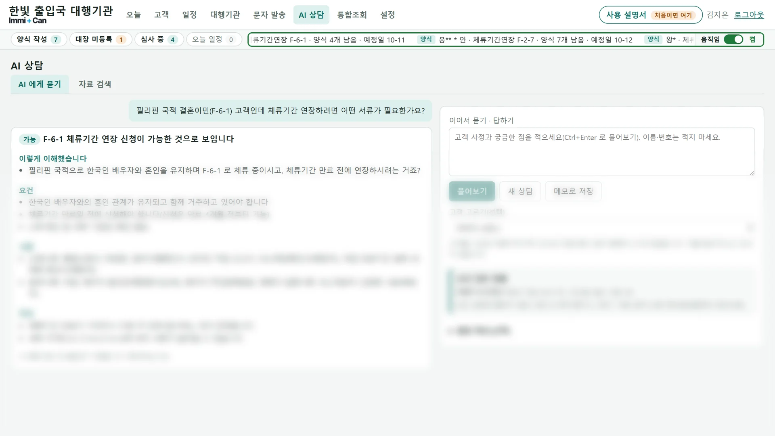Screen dimensions: 775x436
Task: Open the 대장 미등록 1 chip
Action: 101,40
